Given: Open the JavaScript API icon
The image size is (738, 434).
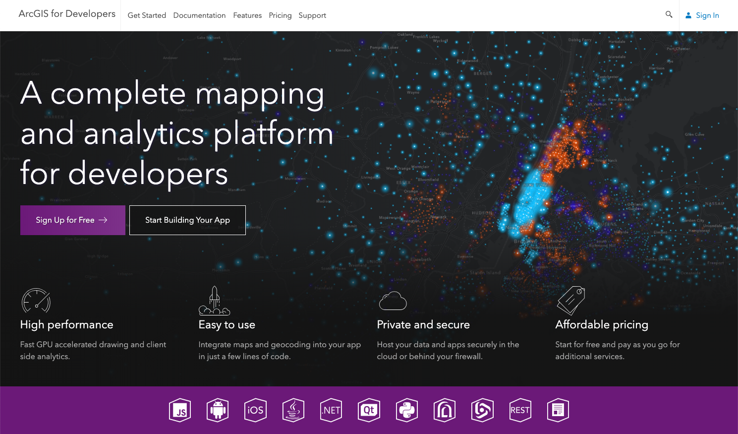Looking at the screenshot, I should point(180,410).
